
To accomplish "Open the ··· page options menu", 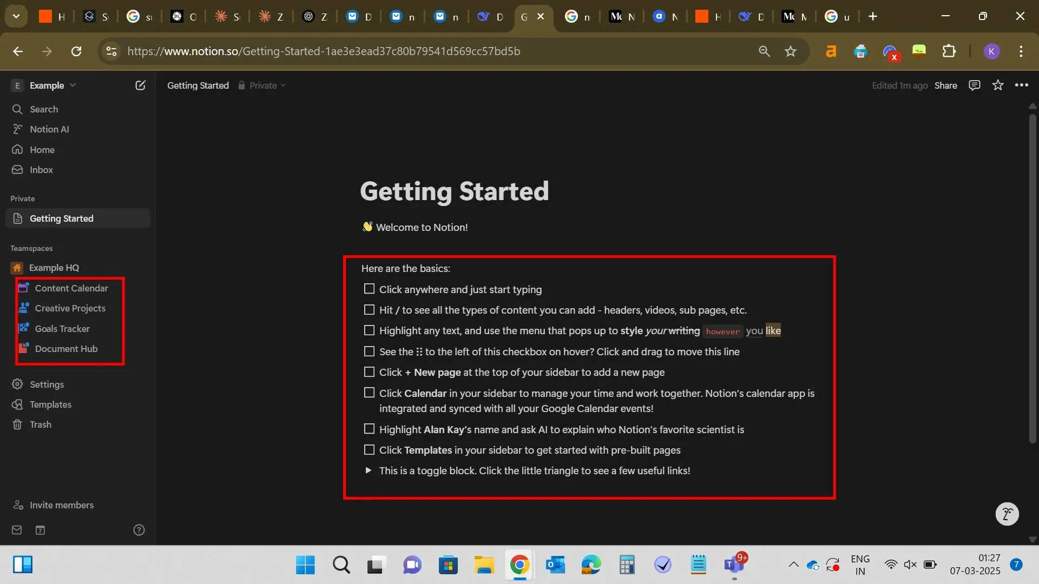I will [1022, 85].
